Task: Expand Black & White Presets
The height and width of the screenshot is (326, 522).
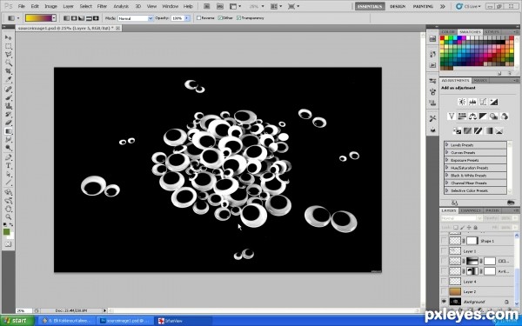Action: click(447, 176)
